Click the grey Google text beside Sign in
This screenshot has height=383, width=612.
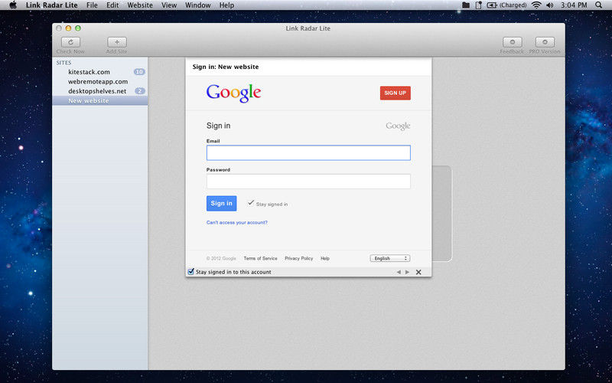398,126
